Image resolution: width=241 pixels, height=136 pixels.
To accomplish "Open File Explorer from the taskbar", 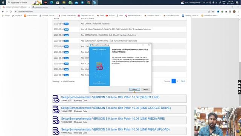I will click(64, 3).
